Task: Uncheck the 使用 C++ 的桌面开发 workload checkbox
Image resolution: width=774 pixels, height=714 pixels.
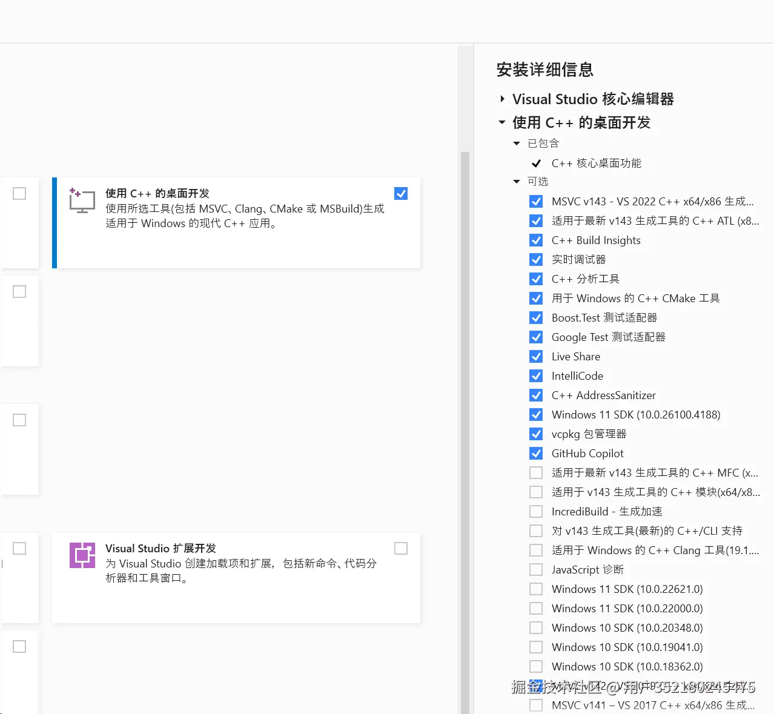Action: [x=401, y=193]
